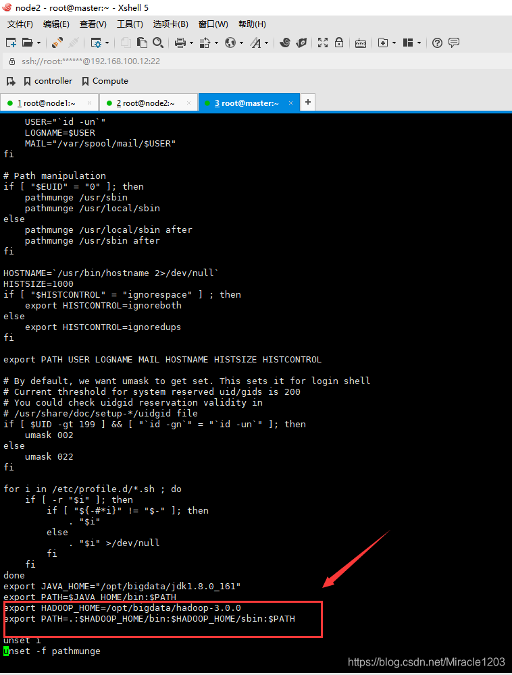The height and width of the screenshot is (675, 512).
Task: Click the lock screen padlock icon
Action: click(339, 43)
